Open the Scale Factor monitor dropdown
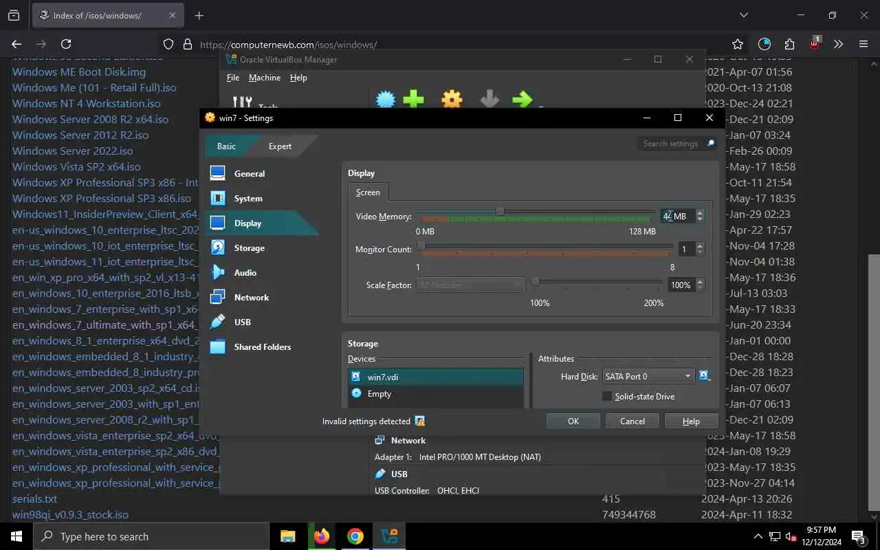Screen dimensions: 880x550 [x=471, y=285]
